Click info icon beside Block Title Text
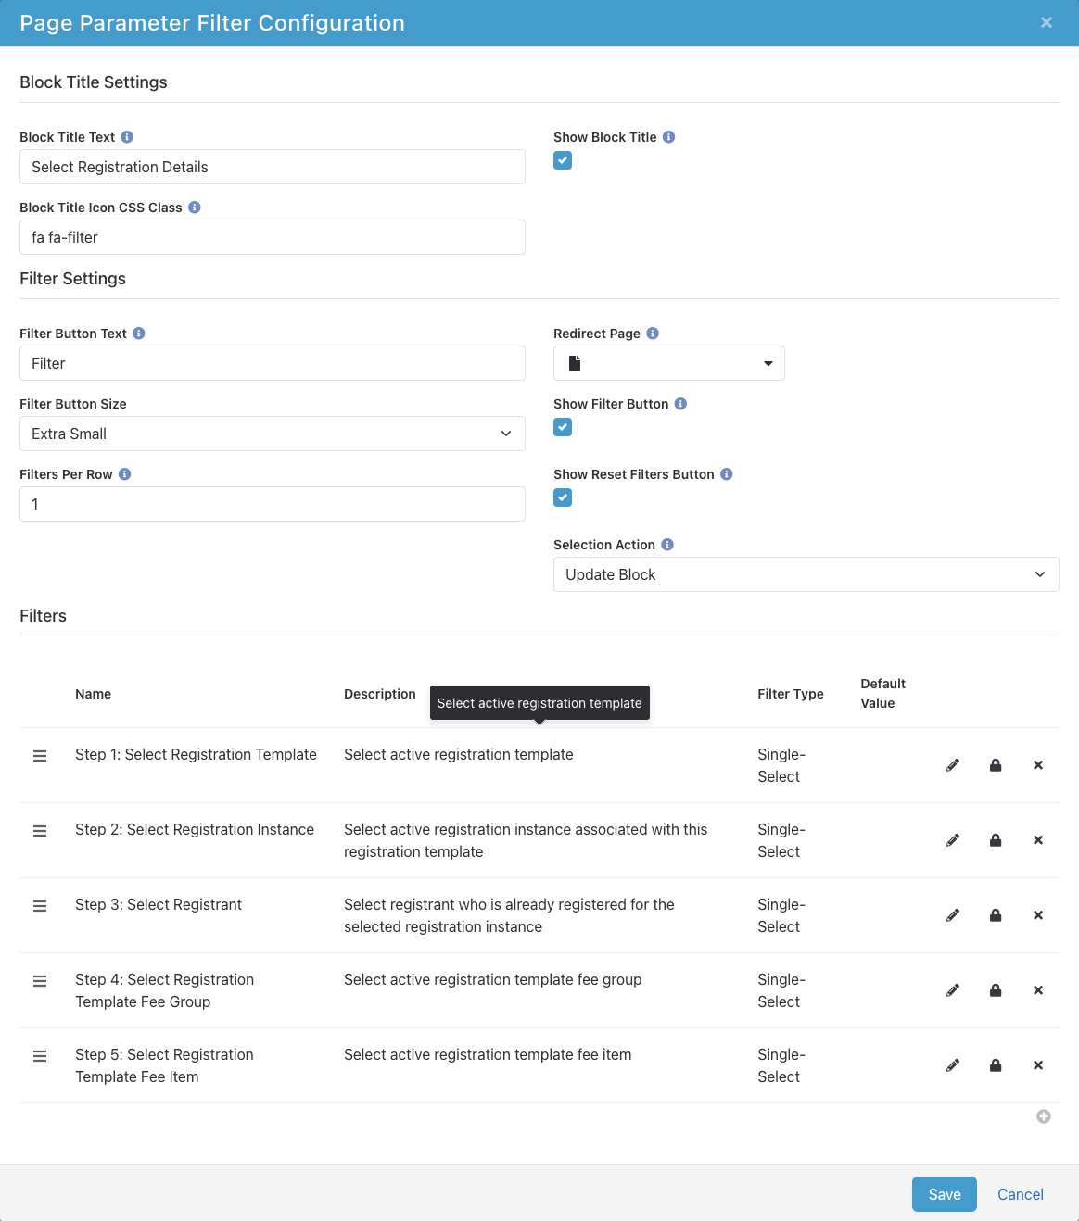The width and height of the screenshot is (1079, 1221). point(127,137)
